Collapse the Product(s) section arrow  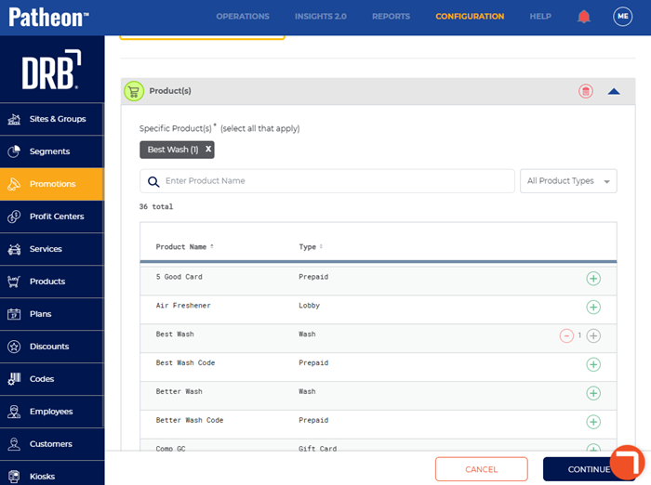(x=614, y=92)
